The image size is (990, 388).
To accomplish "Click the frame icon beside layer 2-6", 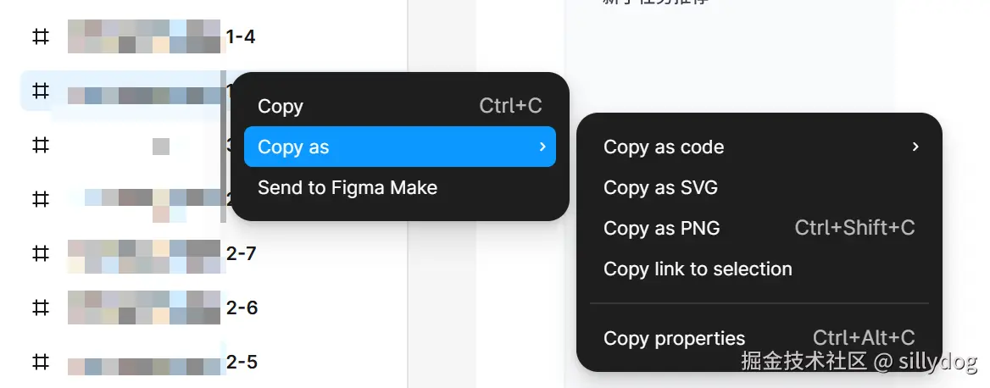I will coord(40,308).
